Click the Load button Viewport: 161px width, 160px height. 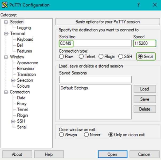tap(145, 89)
